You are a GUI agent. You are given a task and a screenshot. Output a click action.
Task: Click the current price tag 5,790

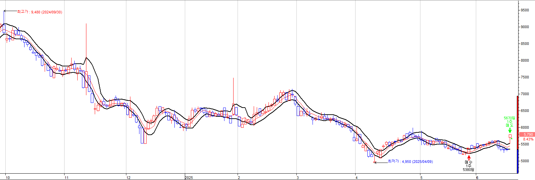pos(527,134)
